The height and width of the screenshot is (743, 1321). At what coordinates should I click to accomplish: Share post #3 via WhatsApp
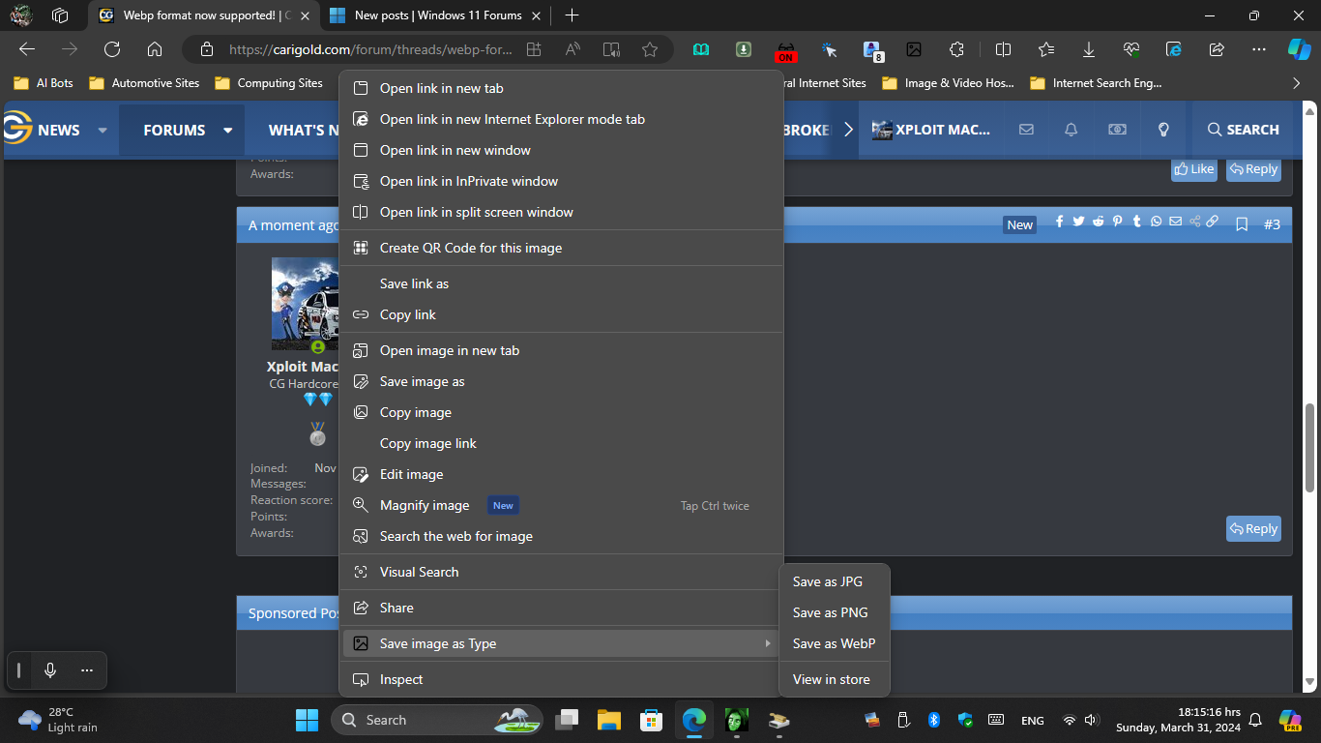(x=1157, y=222)
